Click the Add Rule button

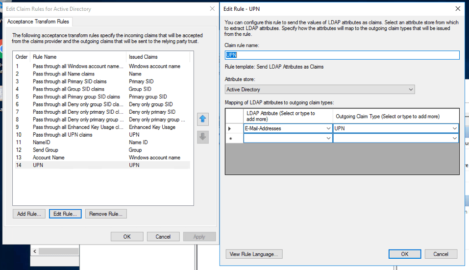pos(29,214)
